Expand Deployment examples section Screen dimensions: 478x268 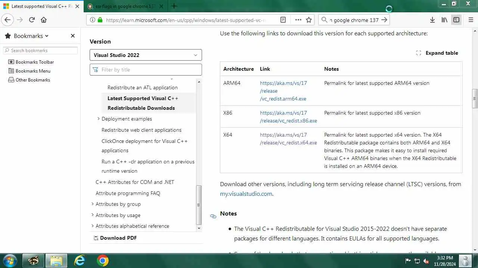click(x=127, y=119)
